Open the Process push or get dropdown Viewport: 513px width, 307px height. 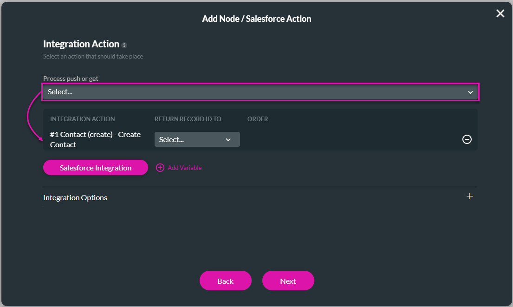click(x=260, y=92)
